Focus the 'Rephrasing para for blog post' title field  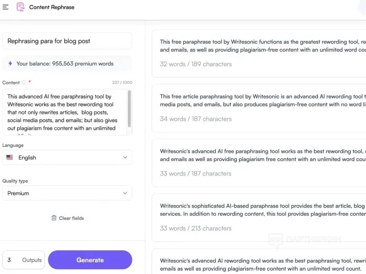tap(67, 41)
